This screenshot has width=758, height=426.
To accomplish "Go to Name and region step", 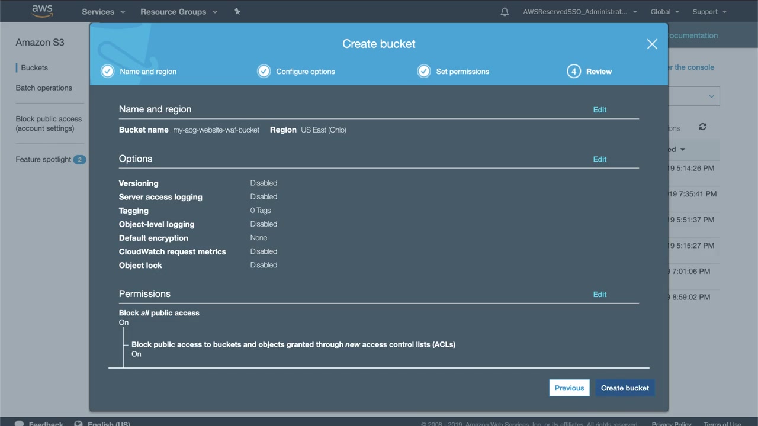I will coord(148,72).
